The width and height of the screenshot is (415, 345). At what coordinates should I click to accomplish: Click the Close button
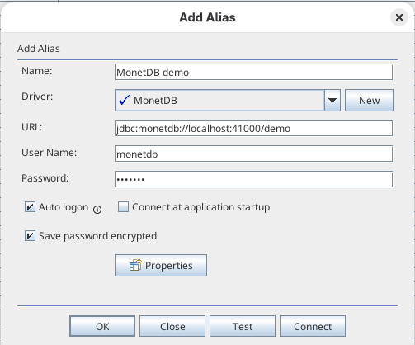point(172,326)
